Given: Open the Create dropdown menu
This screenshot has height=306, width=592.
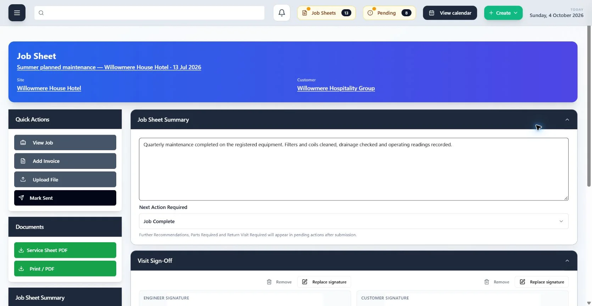Looking at the screenshot, I should pyautogui.click(x=503, y=13).
